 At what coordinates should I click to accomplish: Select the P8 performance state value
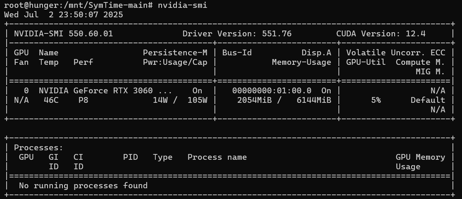[x=83, y=100]
